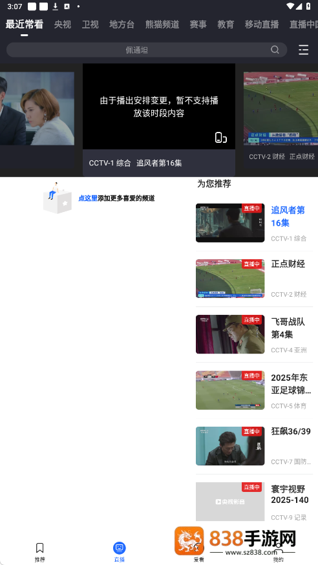This screenshot has height=565, width=318.
Task: Open the 推荐 bookmark icon in bottom bar
Action: point(39,548)
